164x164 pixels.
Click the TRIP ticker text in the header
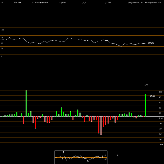pos(109,3)
